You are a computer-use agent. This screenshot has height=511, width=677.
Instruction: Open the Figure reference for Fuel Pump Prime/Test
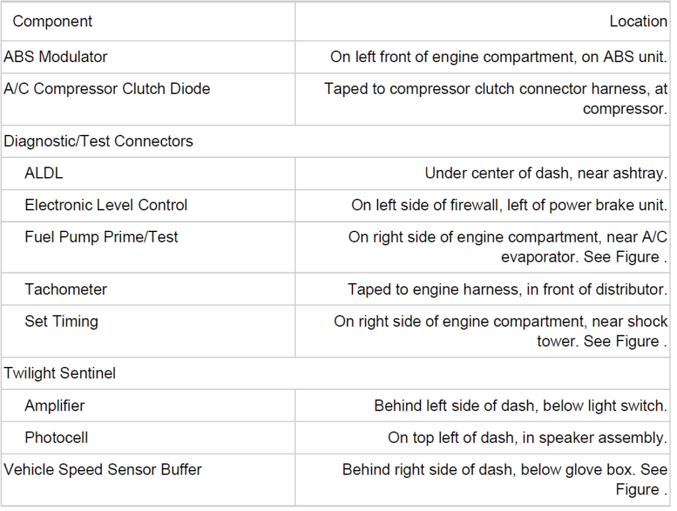pos(621,257)
